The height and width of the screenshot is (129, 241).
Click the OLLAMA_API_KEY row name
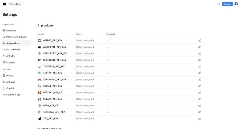point(52,99)
